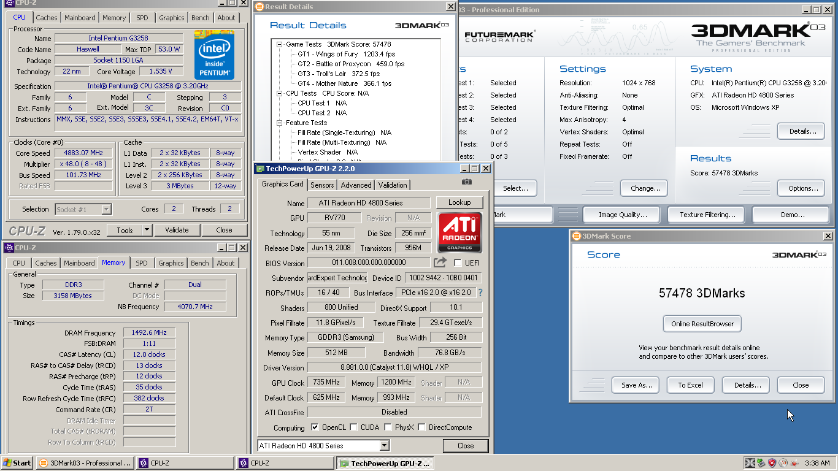
Task: Open the Tools dropdown arrow in CPU-Z
Action: tap(147, 230)
